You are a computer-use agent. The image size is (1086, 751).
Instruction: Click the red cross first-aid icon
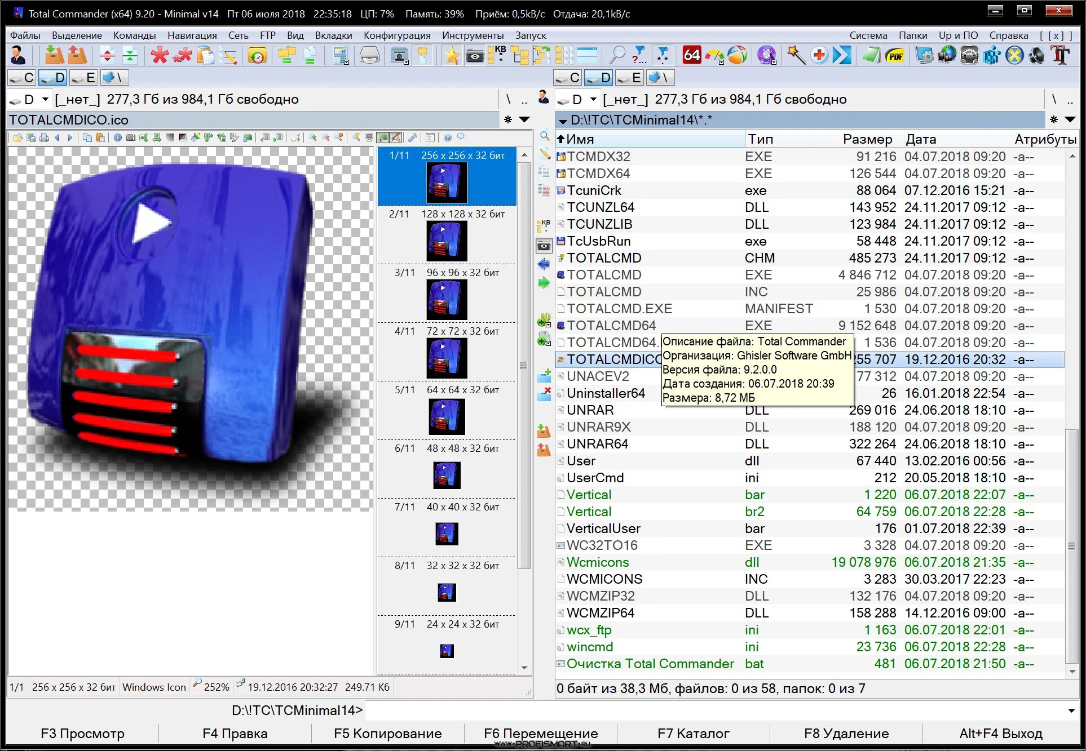(x=819, y=55)
